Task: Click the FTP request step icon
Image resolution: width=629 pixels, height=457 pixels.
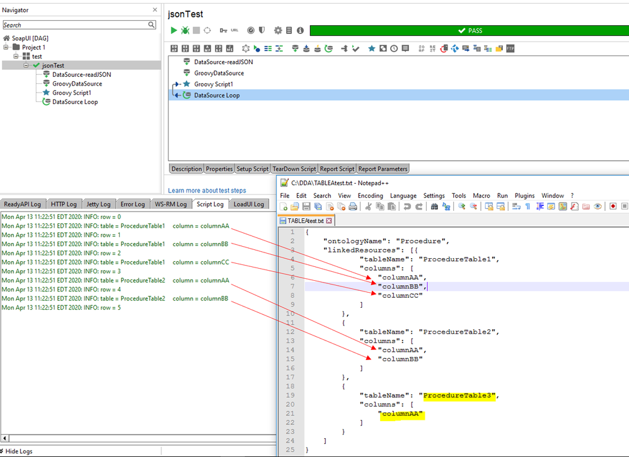Action: pos(510,48)
